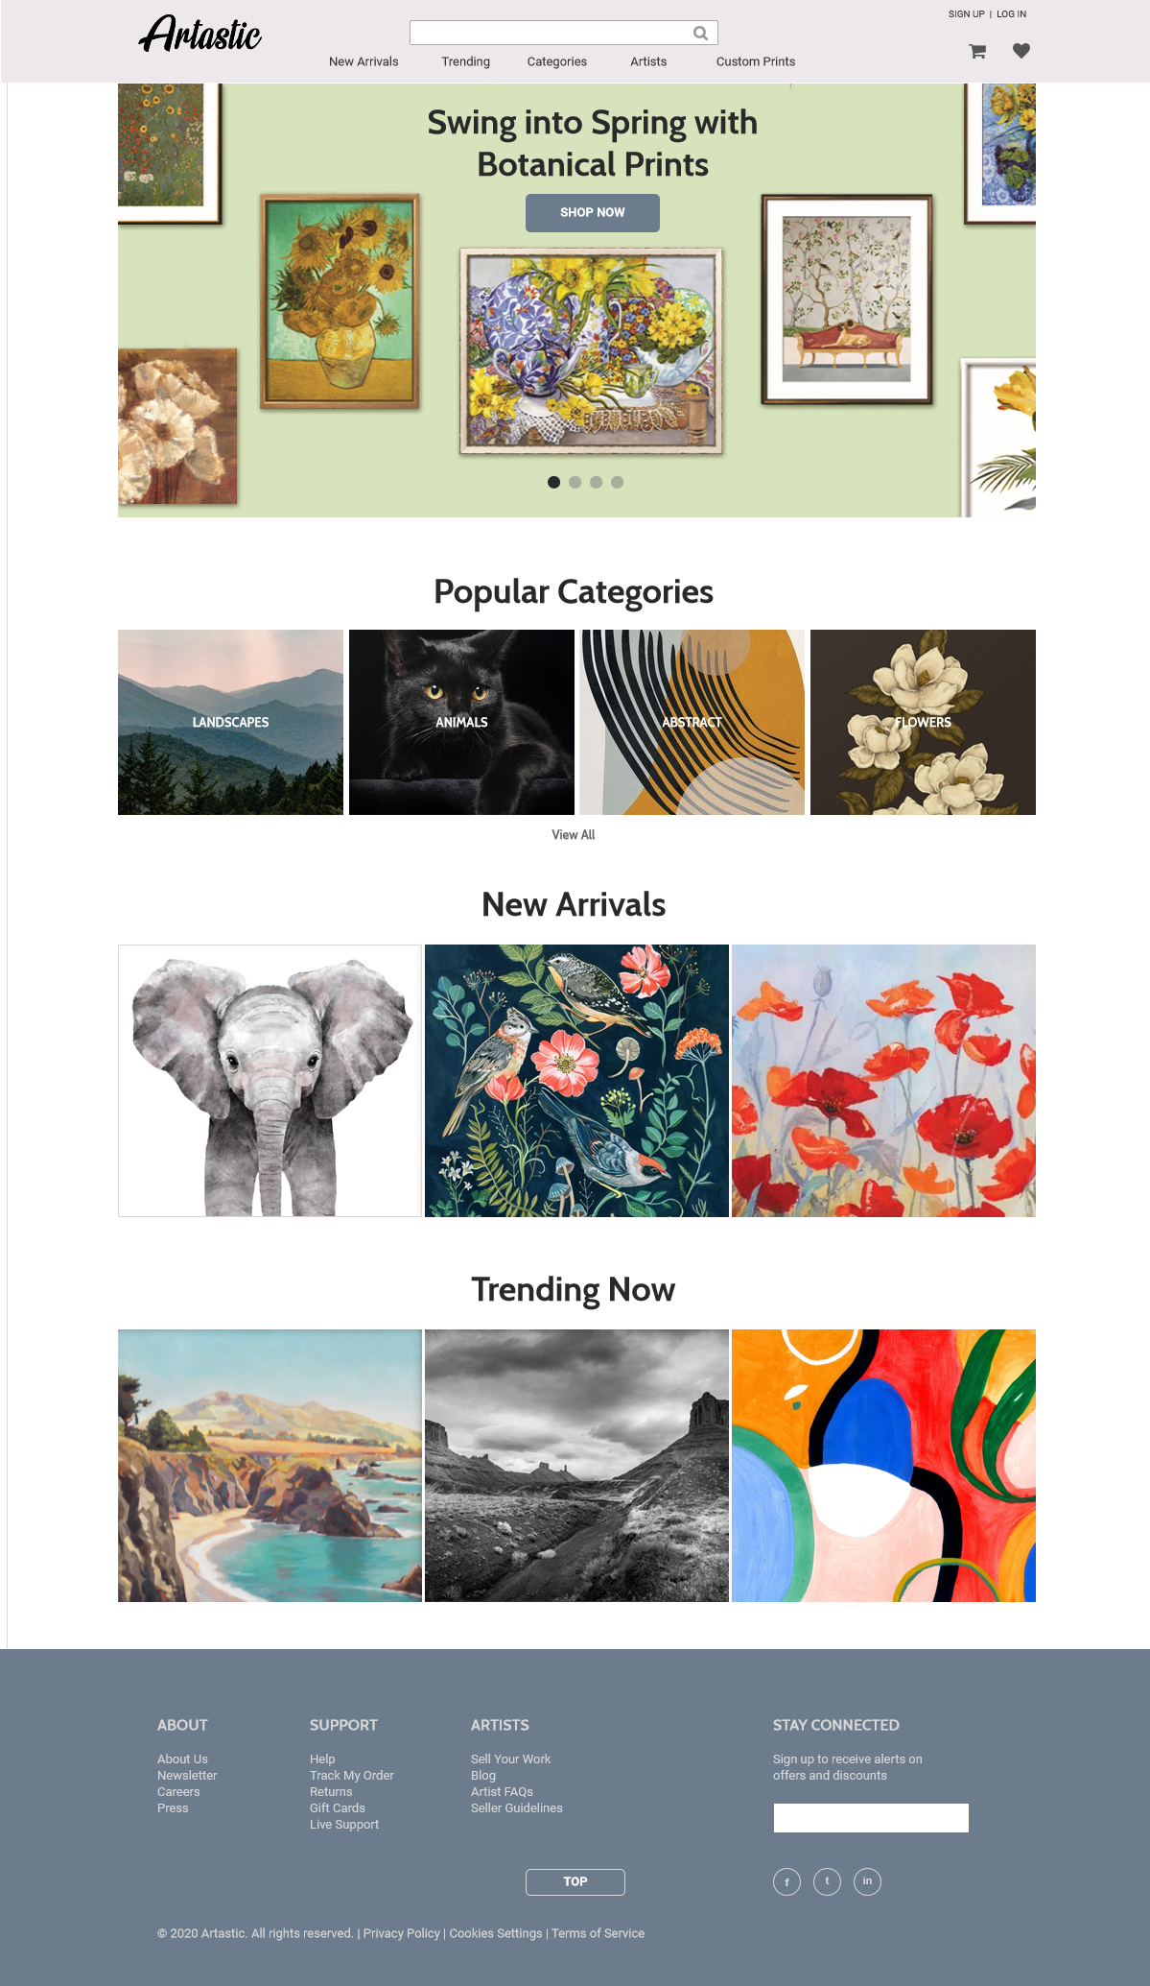Screen dimensions: 1150x1986
Task: Open the Artists nav menu
Action: [x=648, y=61]
